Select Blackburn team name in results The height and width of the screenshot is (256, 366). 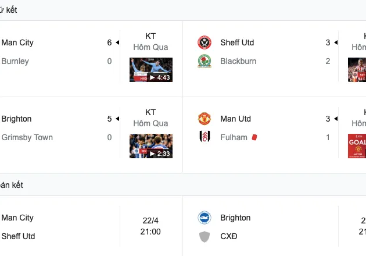[x=238, y=61]
